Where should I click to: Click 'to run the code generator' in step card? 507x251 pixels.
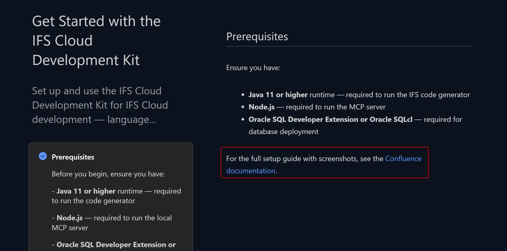93,201
